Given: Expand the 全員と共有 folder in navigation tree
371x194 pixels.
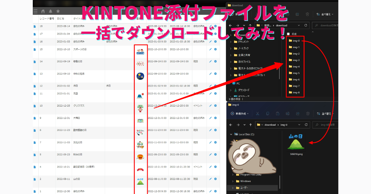Looking at the screenshot, I should click(231, 55).
